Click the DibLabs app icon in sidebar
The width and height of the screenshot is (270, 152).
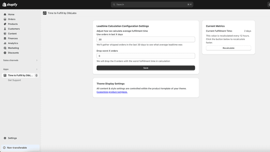[x=5, y=75]
